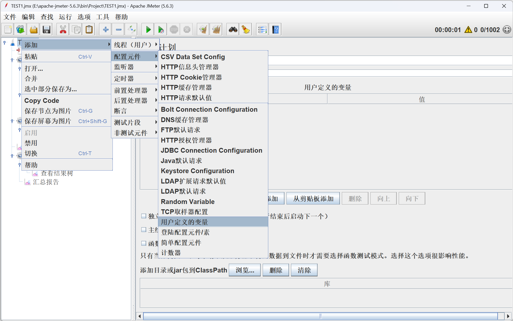
Task: Expand all nodes with plus icon
Action: click(106, 30)
